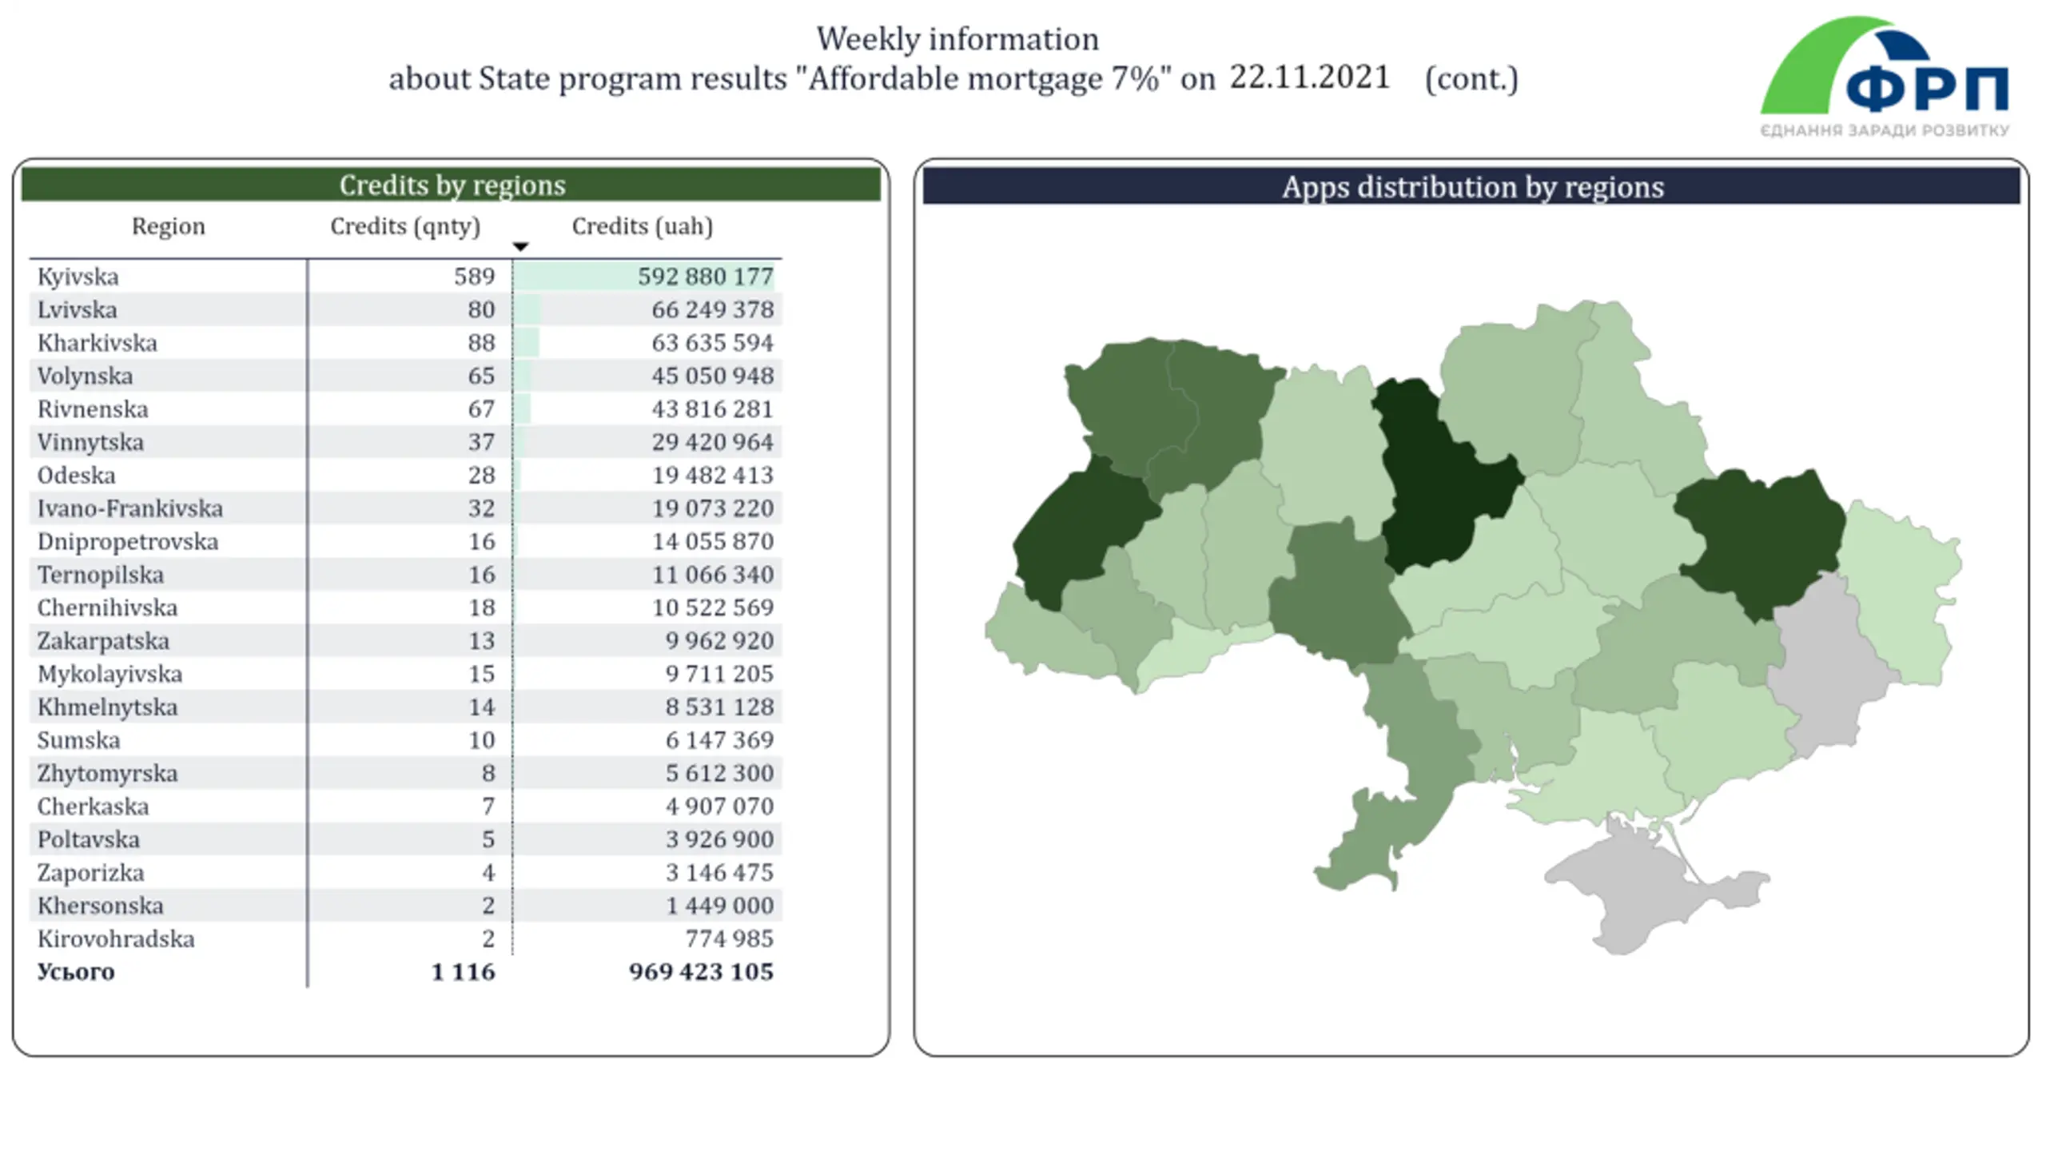Click the Credits (qnty) column header
The height and width of the screenshot is (1151, 2046).
[x=405, y=226]
